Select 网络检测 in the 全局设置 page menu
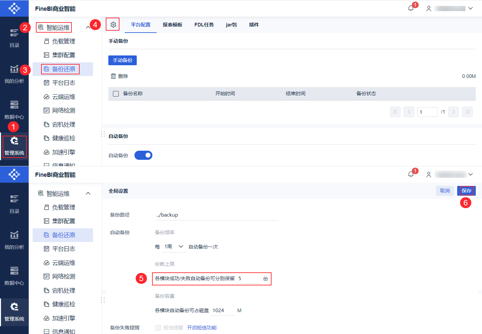This screenshot has width=482, height=334. 63,277
